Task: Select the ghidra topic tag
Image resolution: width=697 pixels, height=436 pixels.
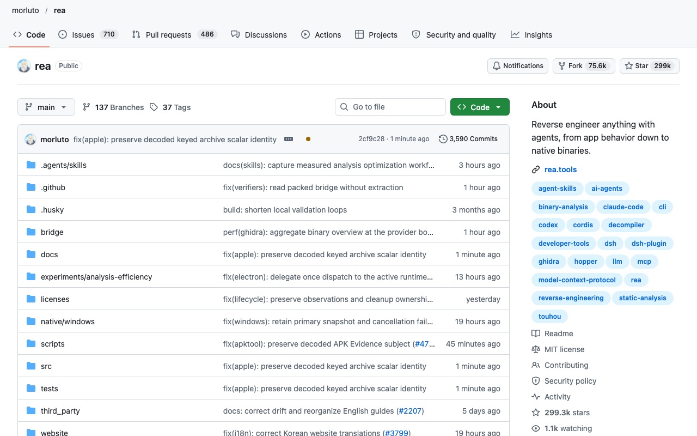Action: (548, 262)
